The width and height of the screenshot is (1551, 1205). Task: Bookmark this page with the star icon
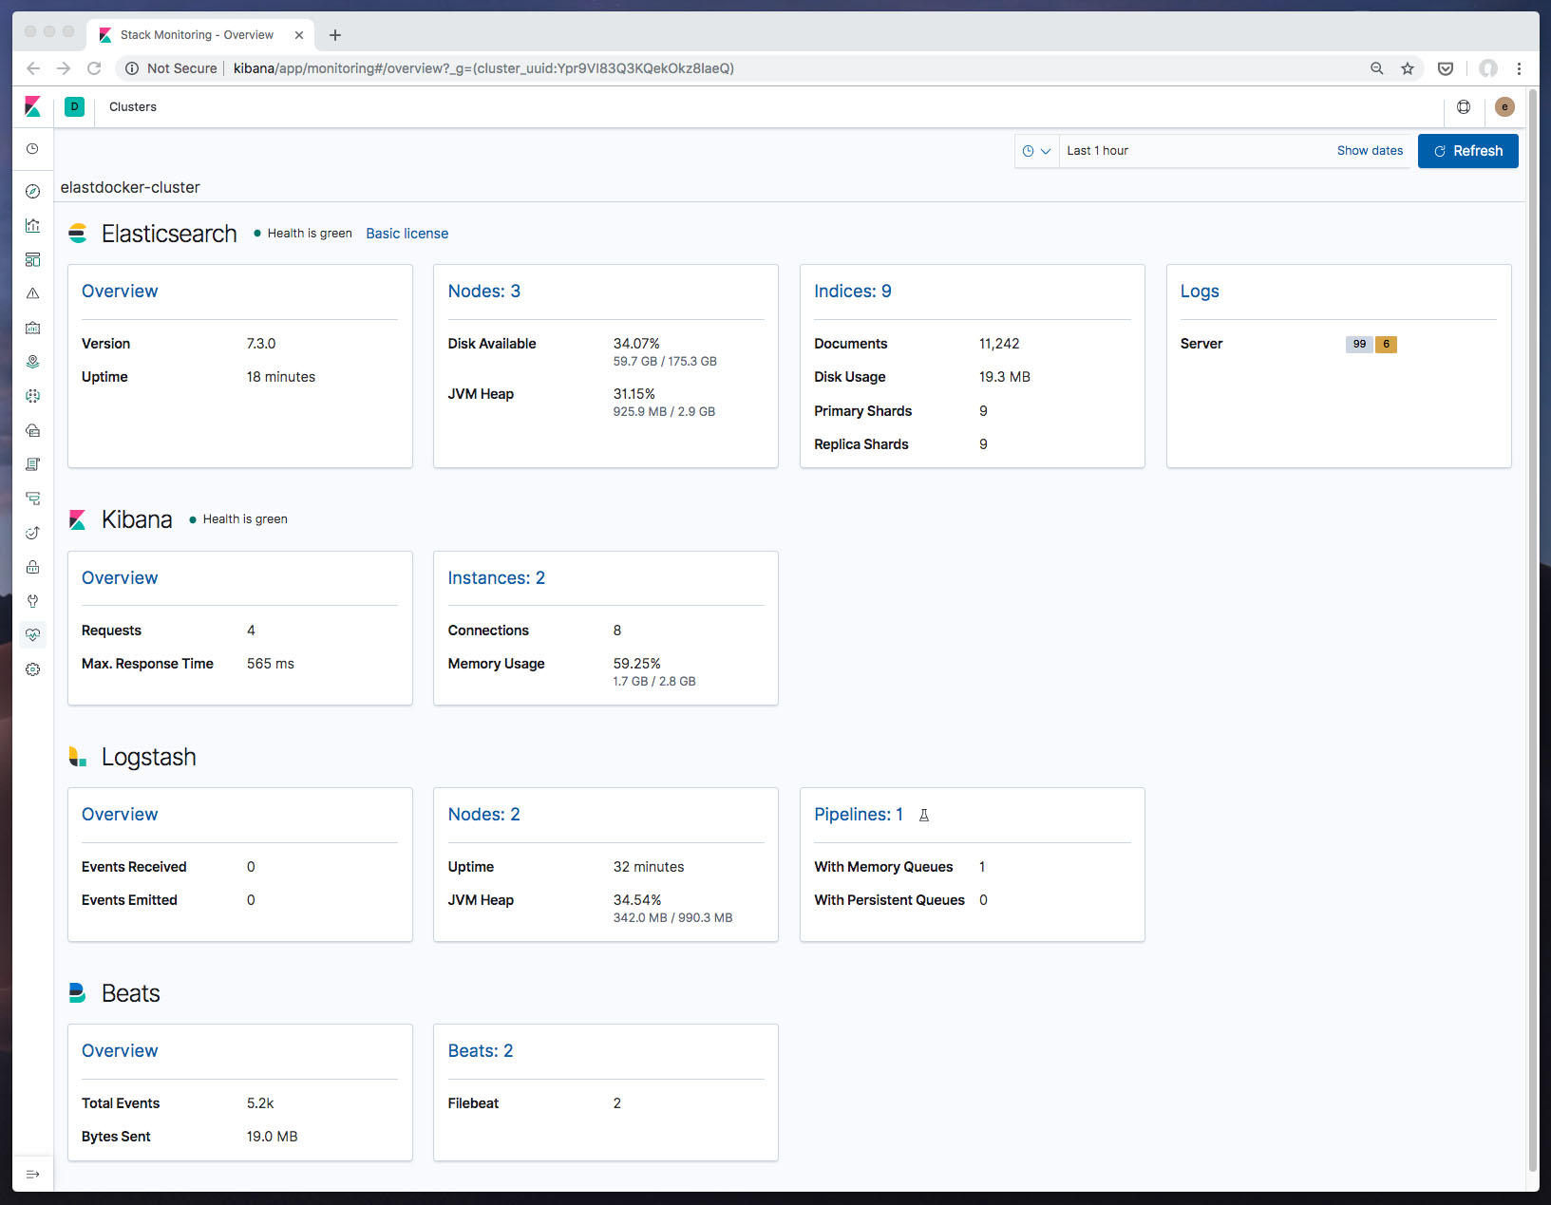pos(1408,68)
